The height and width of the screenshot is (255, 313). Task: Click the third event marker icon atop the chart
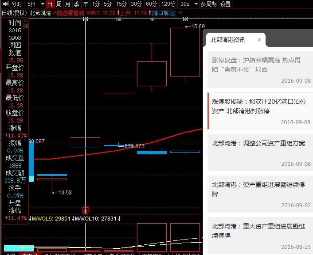[152, 19]
